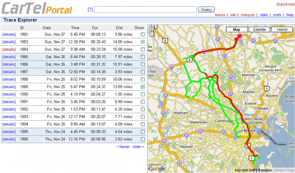Click the Waltham label on the map
This screenshot has width=295, height=173.
pos(181,113)
